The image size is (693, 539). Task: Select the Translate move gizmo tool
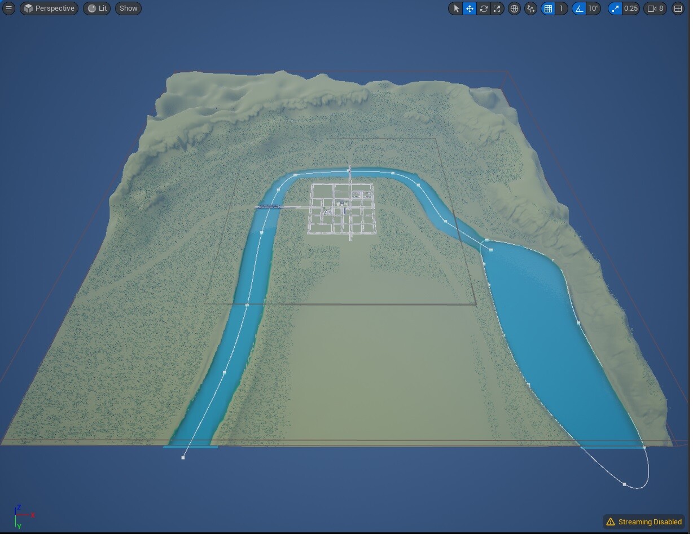pos(470,8)
